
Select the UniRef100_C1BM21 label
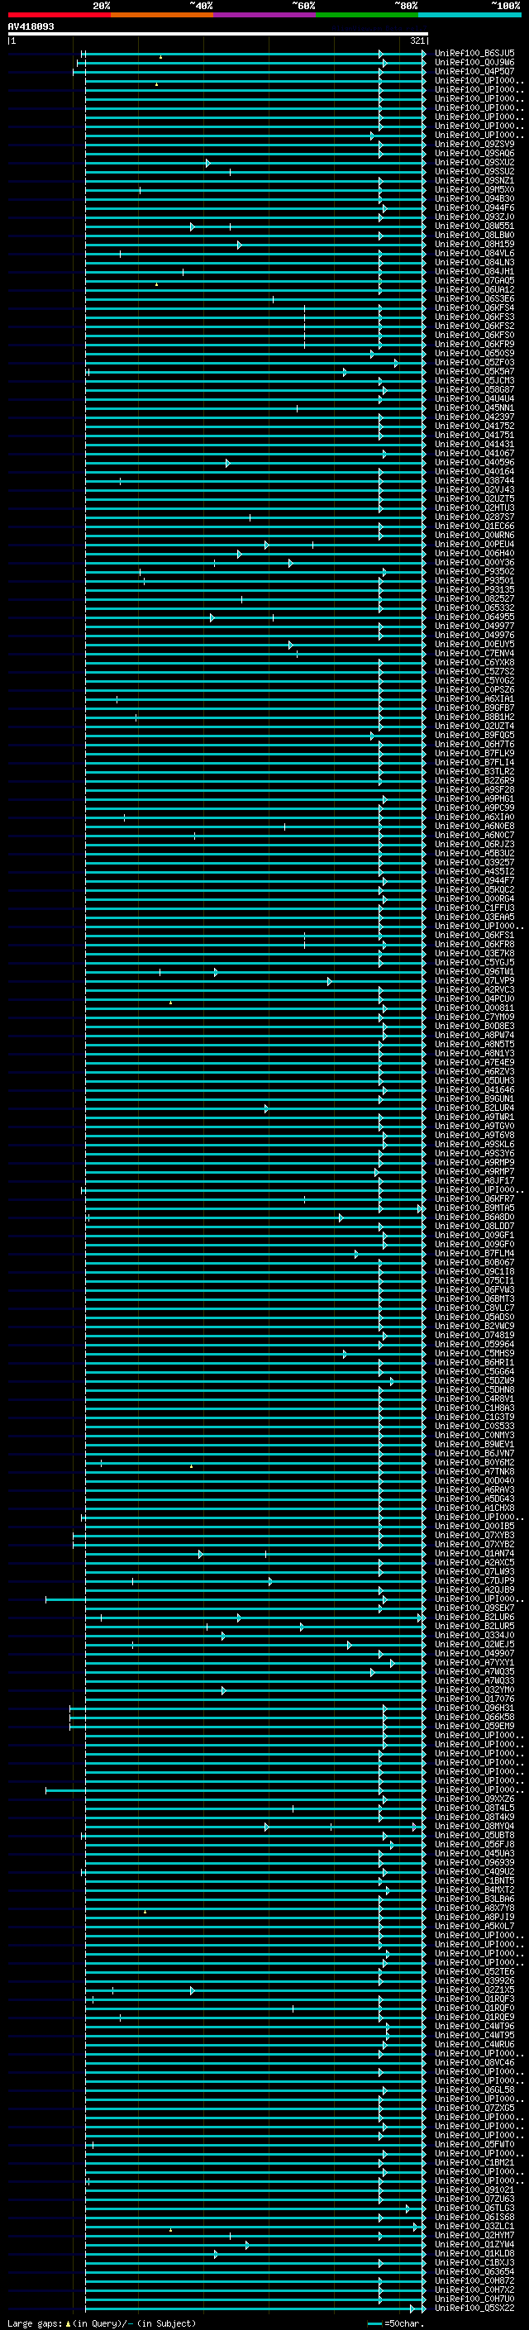coord(474,2161)
